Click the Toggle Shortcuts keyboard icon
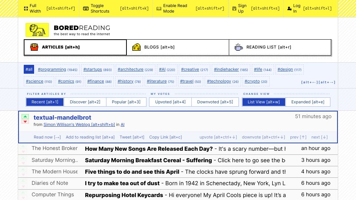 point(86,9)
